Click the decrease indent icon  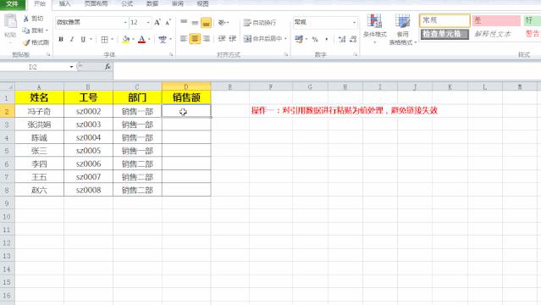click(222, 39)
